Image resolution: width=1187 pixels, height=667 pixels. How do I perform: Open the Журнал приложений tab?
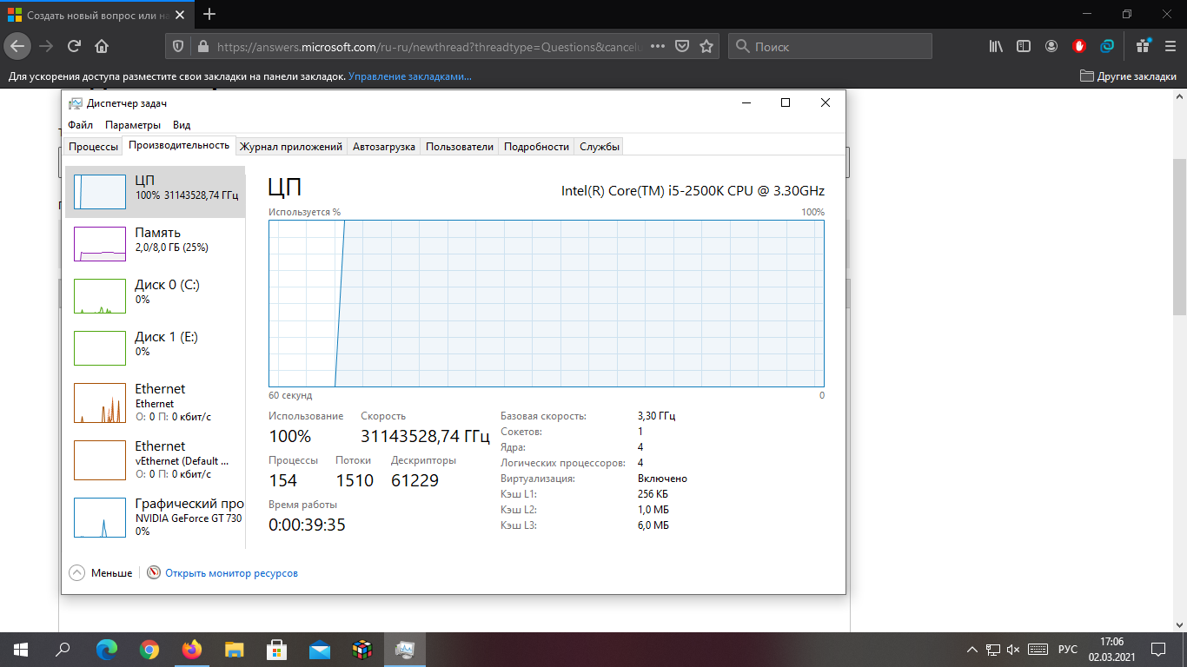point(291,147)
